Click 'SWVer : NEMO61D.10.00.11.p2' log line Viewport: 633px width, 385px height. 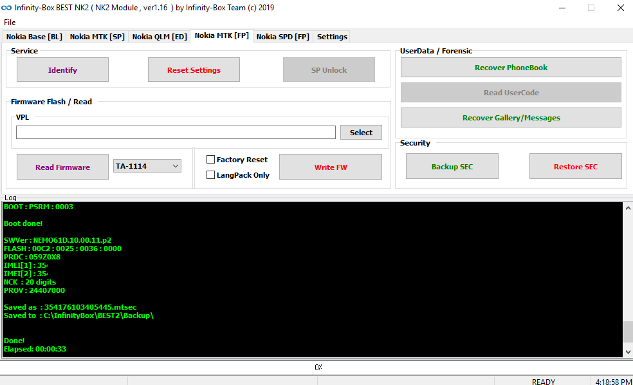point(57,240)
